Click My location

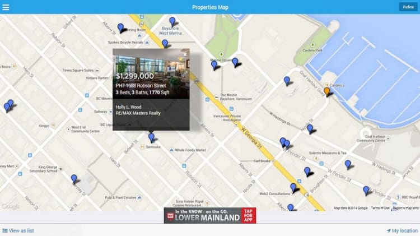(x=402, y=230)
